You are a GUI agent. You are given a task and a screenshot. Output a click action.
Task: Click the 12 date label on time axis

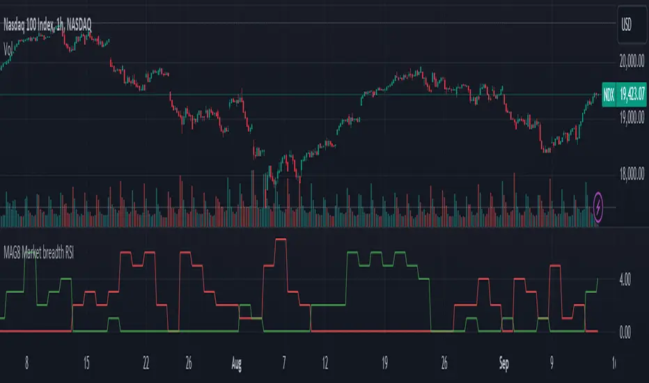[x=325, y=363]
